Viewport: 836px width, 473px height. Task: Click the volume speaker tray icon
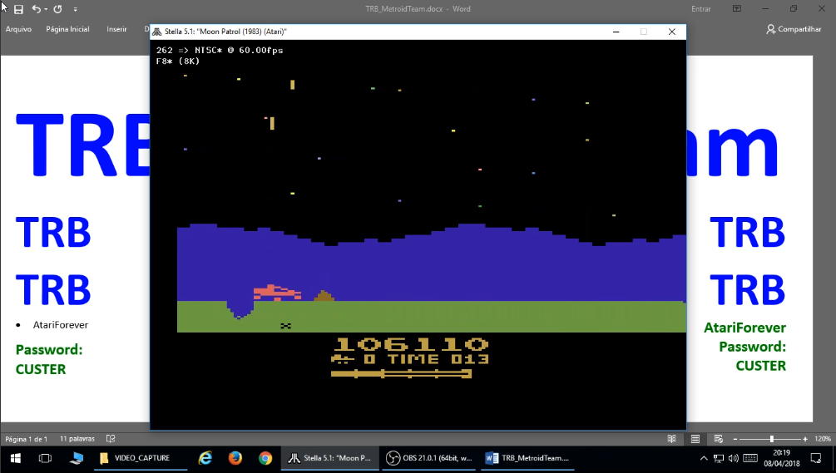734,458
